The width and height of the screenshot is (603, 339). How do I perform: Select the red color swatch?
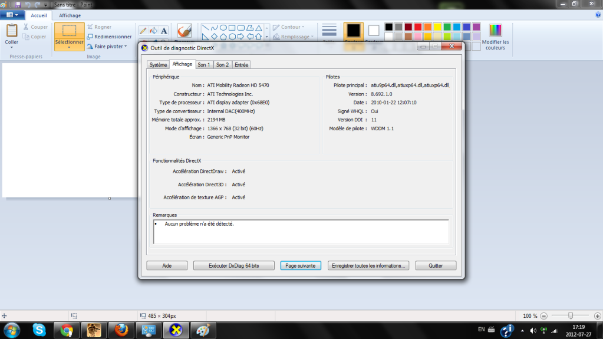tap(419, 27)
